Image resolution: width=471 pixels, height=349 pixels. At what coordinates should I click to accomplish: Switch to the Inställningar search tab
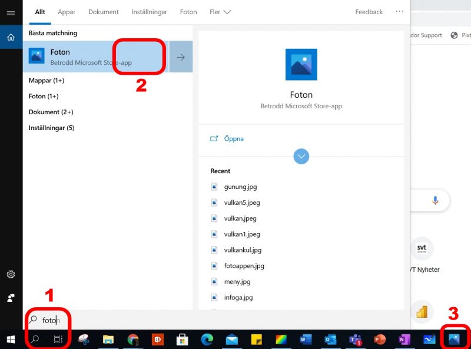click(x=149, y=12)
